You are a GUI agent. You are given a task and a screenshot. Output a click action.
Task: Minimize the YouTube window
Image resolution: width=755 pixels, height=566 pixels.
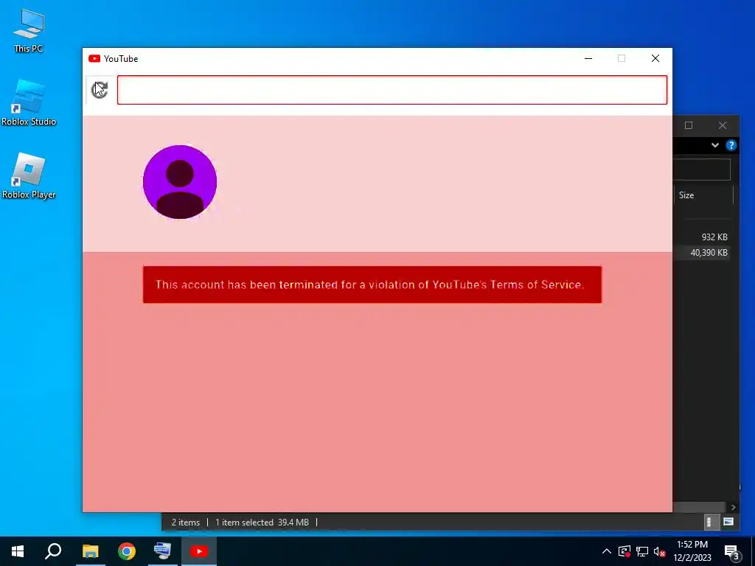click(x=588, y=59)
